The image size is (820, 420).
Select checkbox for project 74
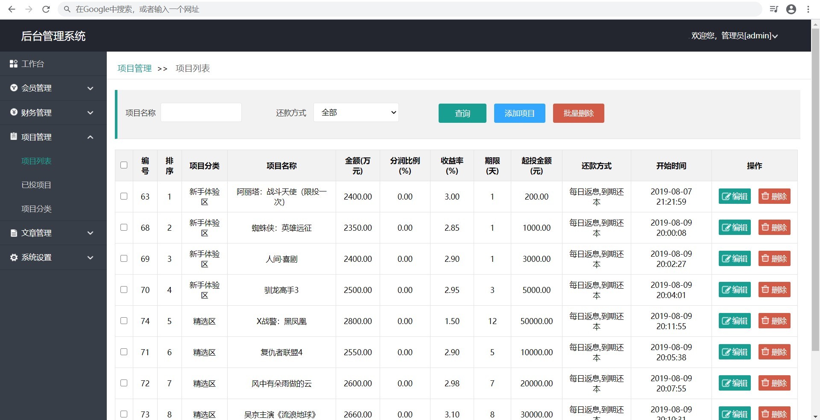pos(124,321)
